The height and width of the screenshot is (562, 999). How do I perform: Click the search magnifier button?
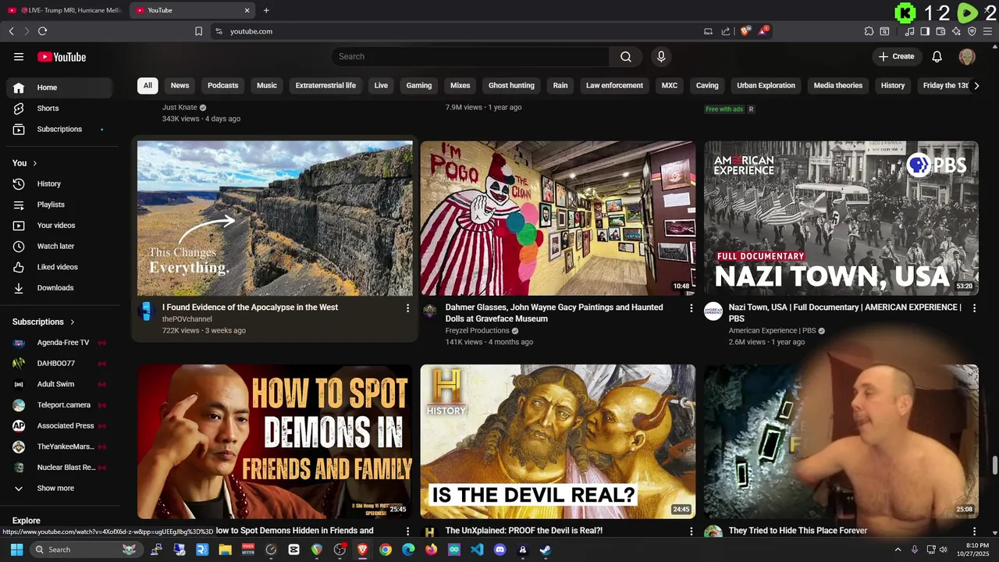[x=626, y=56]
